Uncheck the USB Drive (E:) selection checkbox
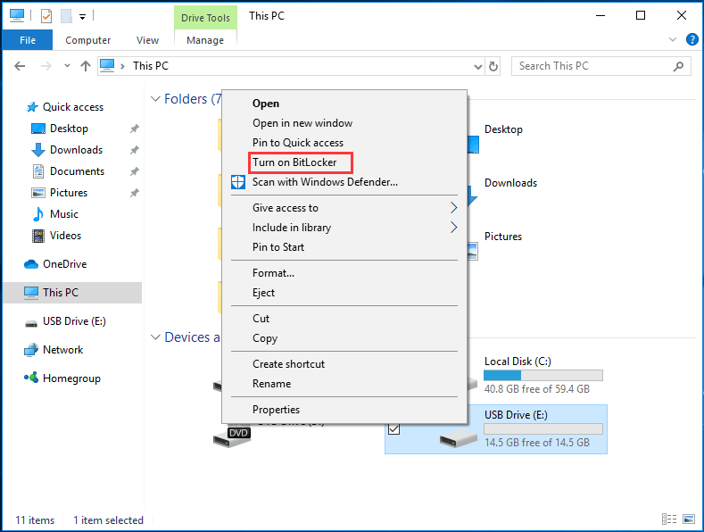704x532 pixels. click(x=394, y=429)
